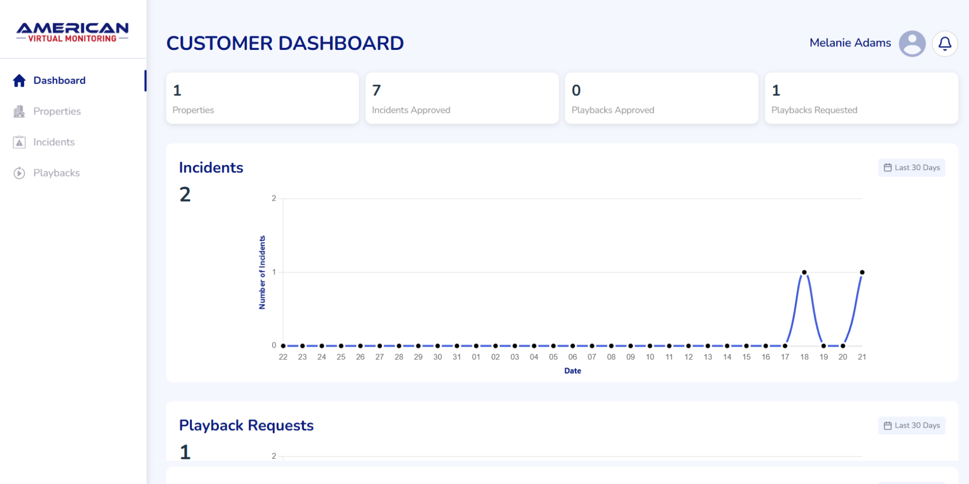This screenshot has width=969, height=484.
Task: Click the Properties count card
Action: [262, 98]
